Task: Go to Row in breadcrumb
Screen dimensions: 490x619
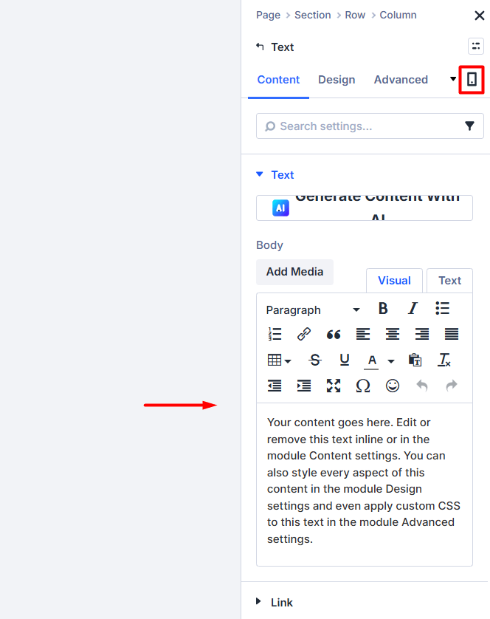Action: point(355,15)
